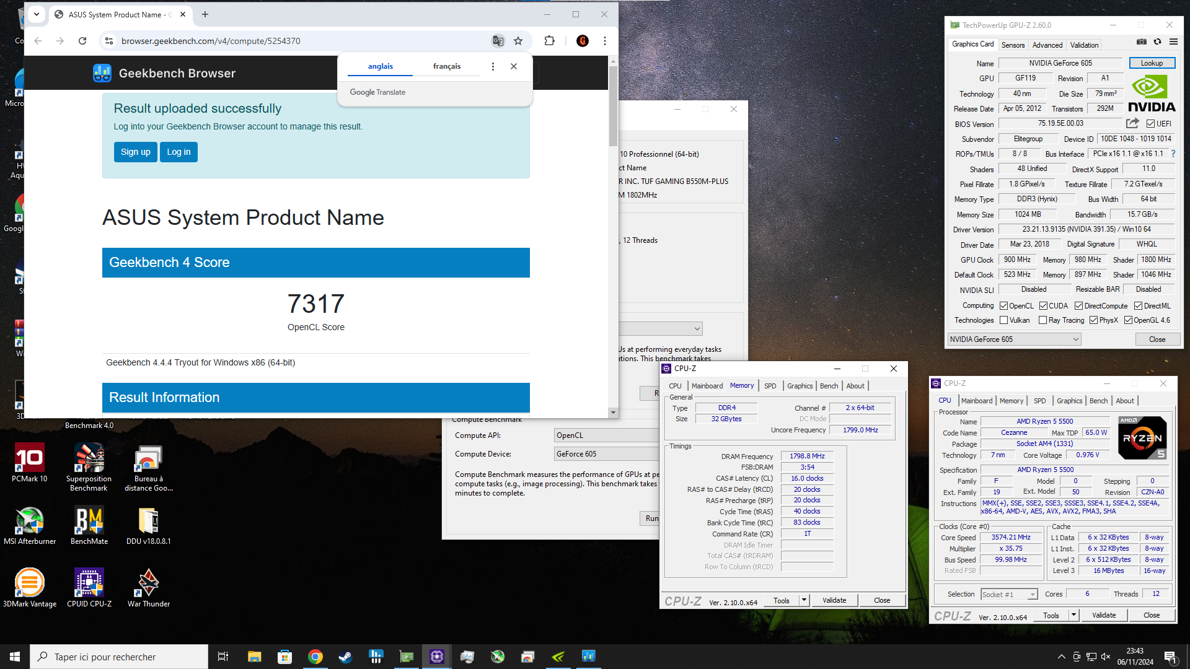
Task: Toggle the Ray Tracing checkbox
Action: point(1043,320)
